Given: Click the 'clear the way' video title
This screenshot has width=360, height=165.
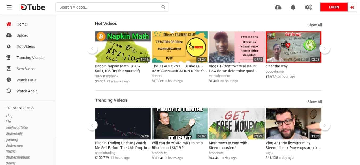Looking at the screenshot, I should click(x=277, y=66).
